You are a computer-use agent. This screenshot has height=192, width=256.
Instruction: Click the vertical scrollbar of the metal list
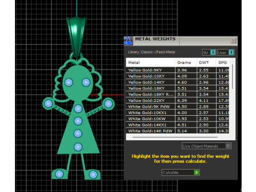point(232,76)
